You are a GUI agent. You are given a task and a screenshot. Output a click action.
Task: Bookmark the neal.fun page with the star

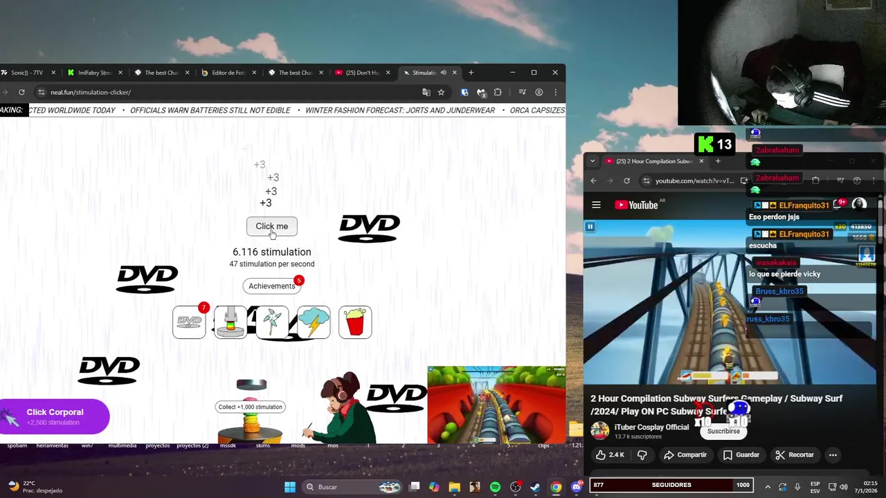point(441,92)
